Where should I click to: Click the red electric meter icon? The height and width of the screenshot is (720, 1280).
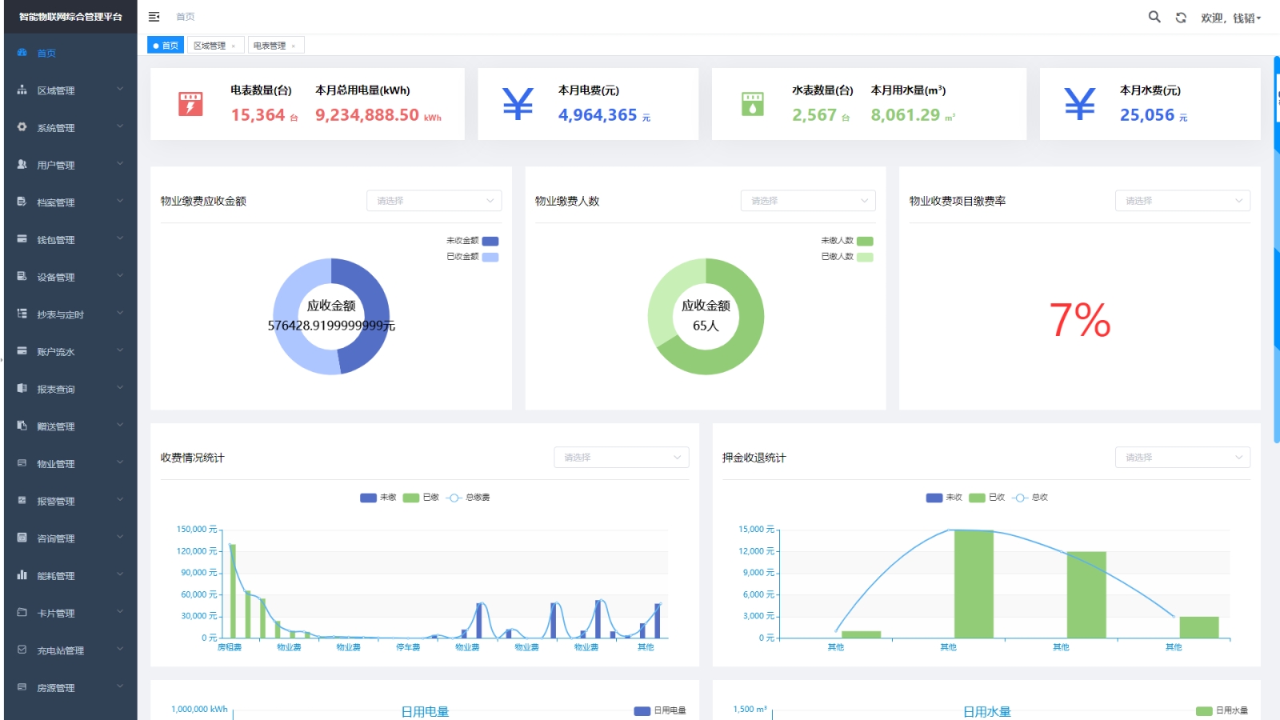coord(190,104)
